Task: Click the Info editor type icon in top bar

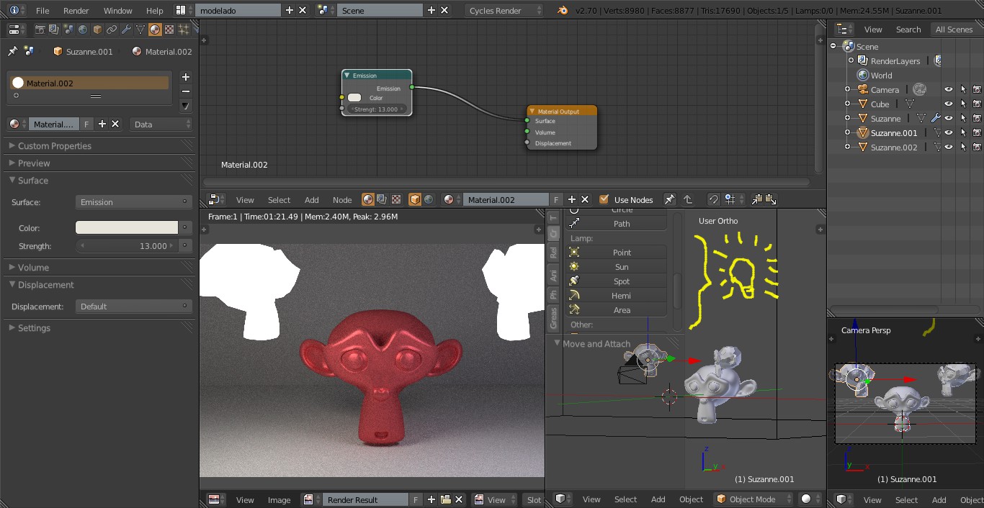Action: (16, 10)
